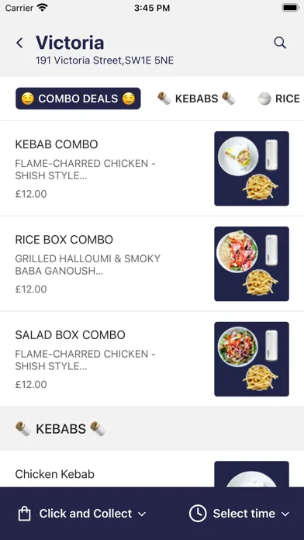Tap the Kebab Combo food image

click(252, 168)
